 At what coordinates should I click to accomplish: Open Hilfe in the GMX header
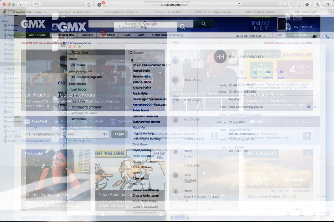click(279, 35)
